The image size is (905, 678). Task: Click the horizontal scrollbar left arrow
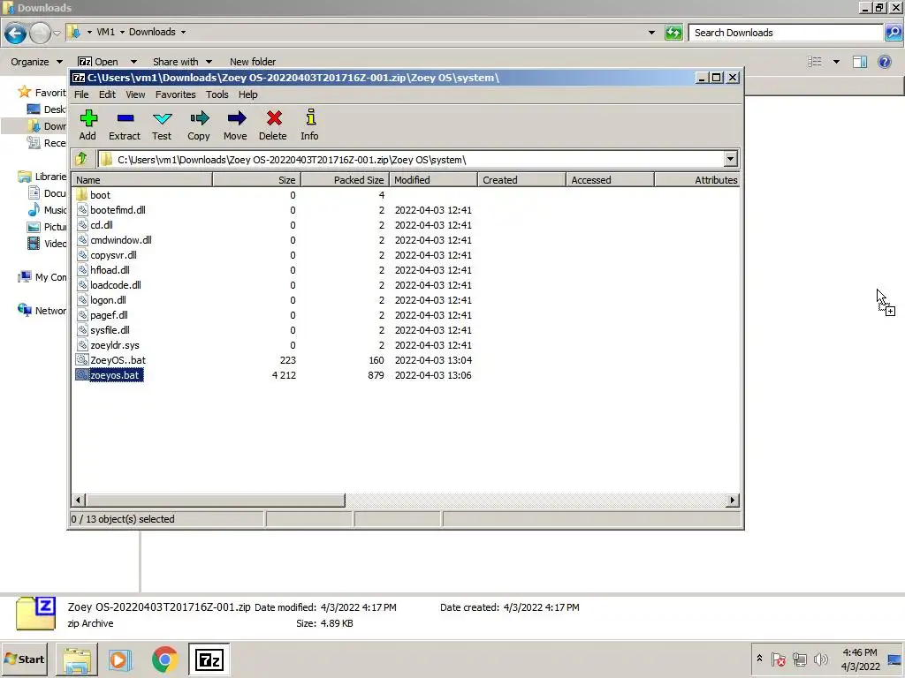pyautogui.click(x=79, y=500)
